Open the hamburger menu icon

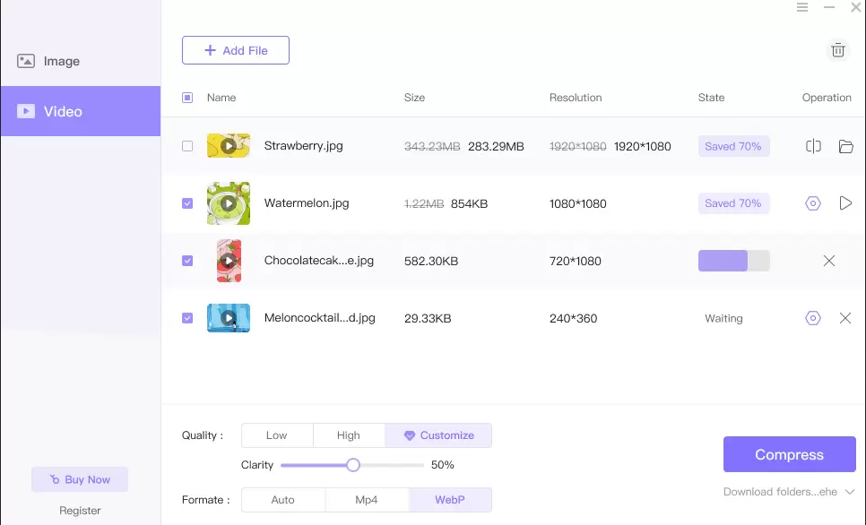click(802, 7)
